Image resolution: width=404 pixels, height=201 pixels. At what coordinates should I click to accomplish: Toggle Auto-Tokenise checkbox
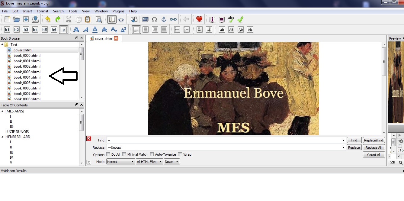pyautogui.click(x=152, y=154)
